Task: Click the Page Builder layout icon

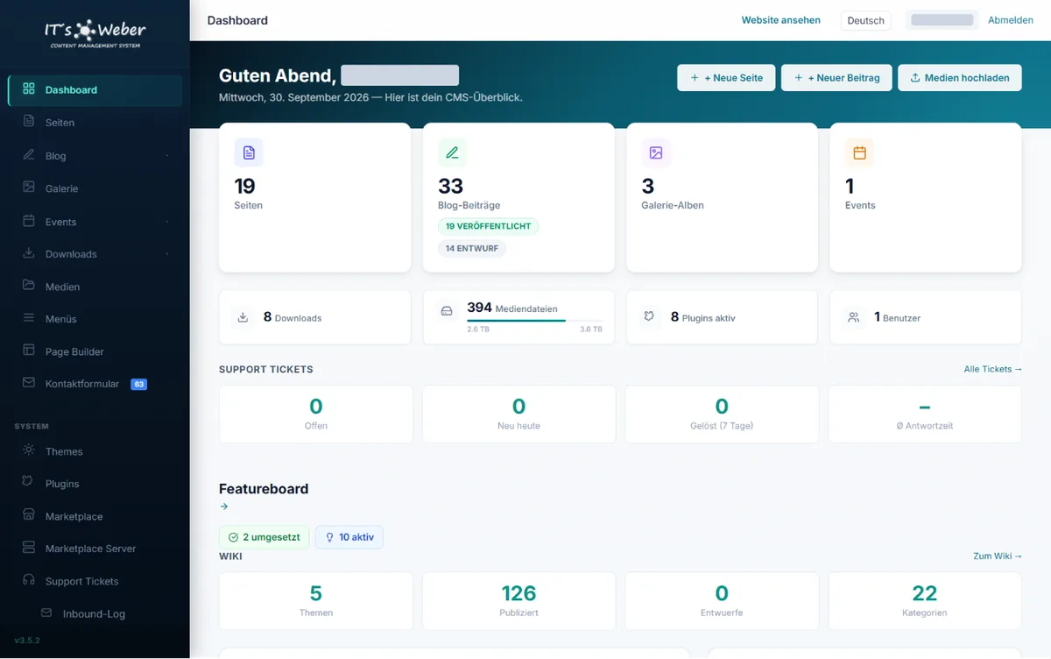Action: (x=29, y=351)
